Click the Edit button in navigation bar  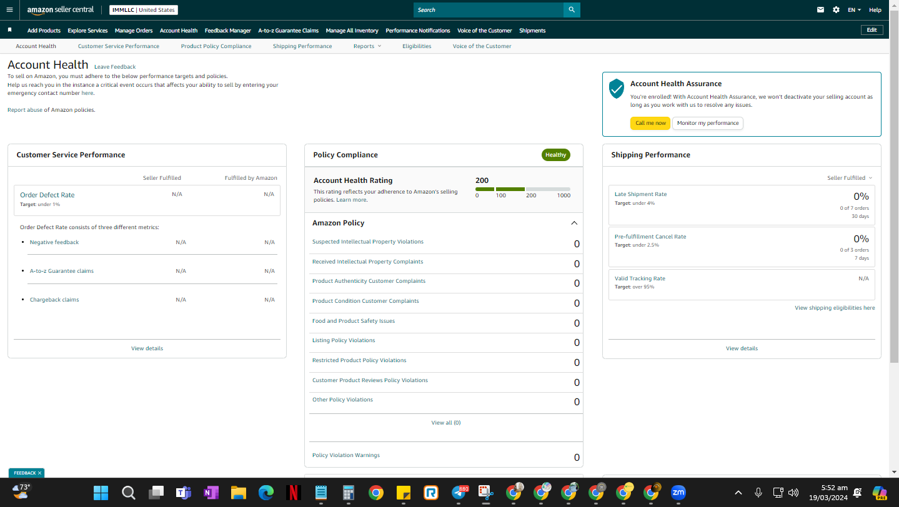pyautogui.click(x=872, y=30)
